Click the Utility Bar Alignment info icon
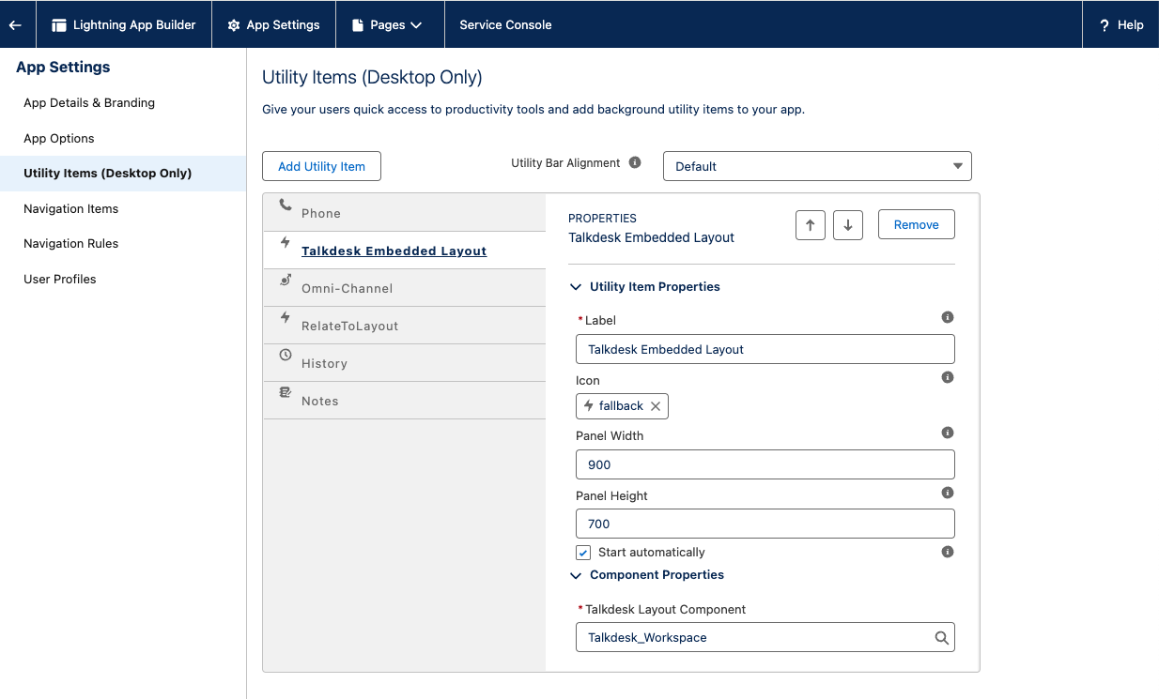The width and height of the screenshot is (1159, 699). pos(635,162)
